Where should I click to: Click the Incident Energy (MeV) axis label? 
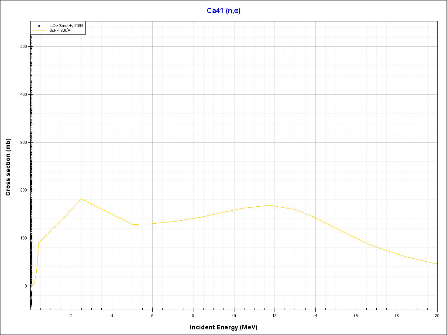(227, 327)
